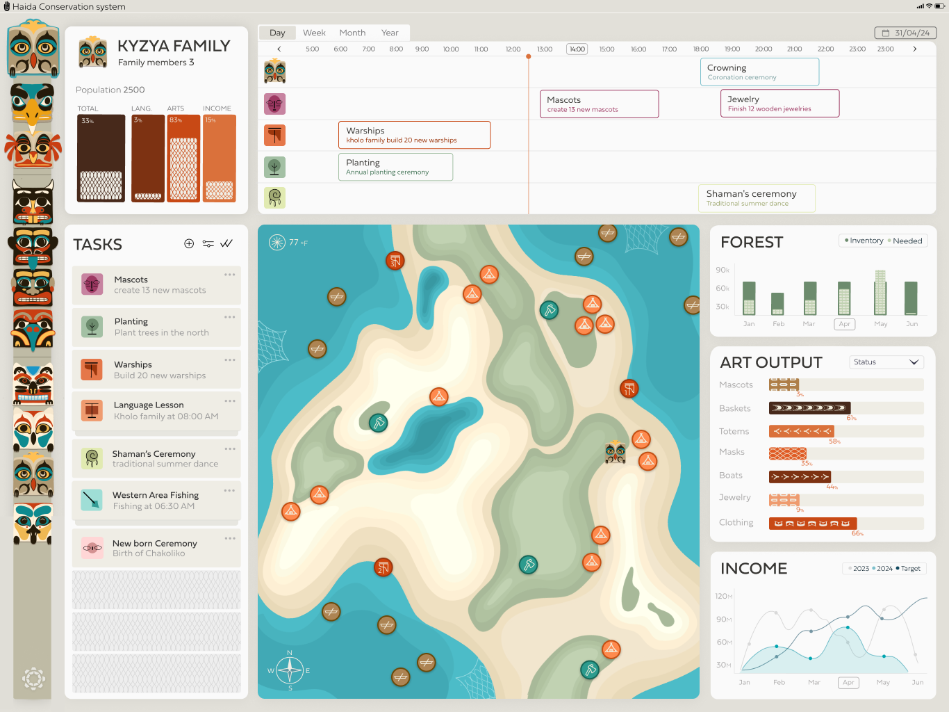
Task: Toggle the Target series in Income
Action: (909, 569)
